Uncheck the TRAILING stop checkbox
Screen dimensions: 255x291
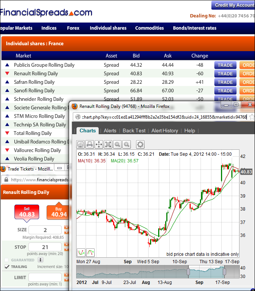[x=7, y=267]
